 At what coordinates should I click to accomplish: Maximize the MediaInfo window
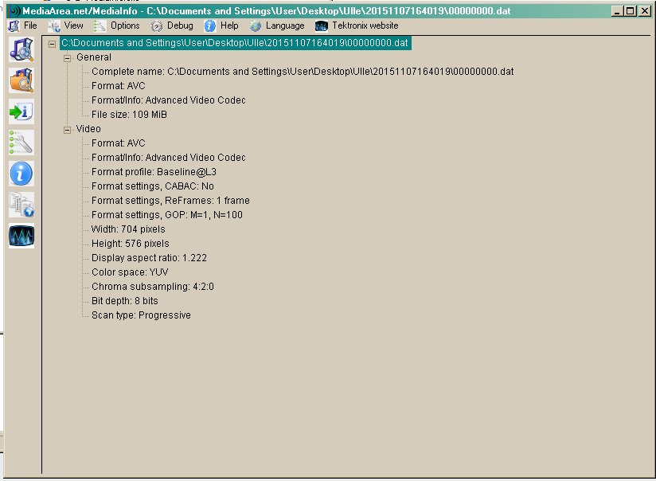coord(629,11)
